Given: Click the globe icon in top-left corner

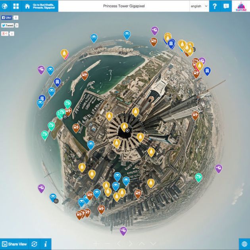Looking at the screenshot, I should click(x=5, y=6).
